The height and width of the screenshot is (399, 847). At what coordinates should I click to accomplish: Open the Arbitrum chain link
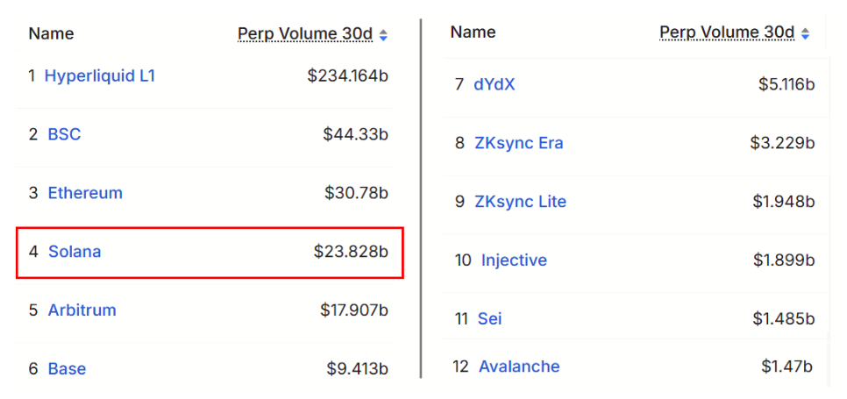(82, 310)
